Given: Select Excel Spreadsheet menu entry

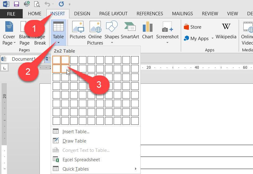Looking at the screenshot, I should 81,160.
